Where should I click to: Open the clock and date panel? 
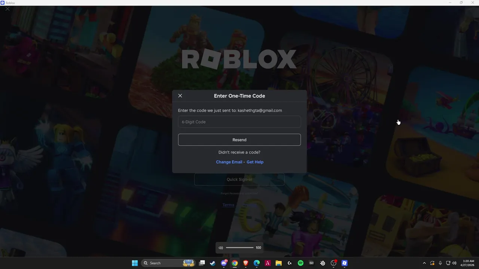coord(468,263)
